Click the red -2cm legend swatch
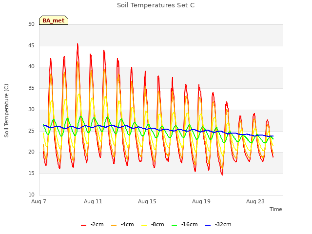This screenshot has height=234, width=312. [x=83, y=225]
